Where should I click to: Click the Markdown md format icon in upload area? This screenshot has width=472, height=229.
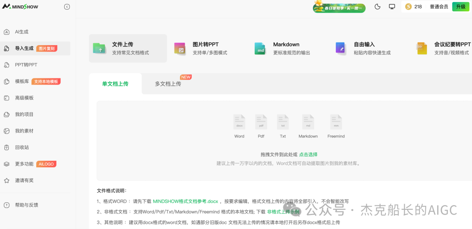point(308,122)
